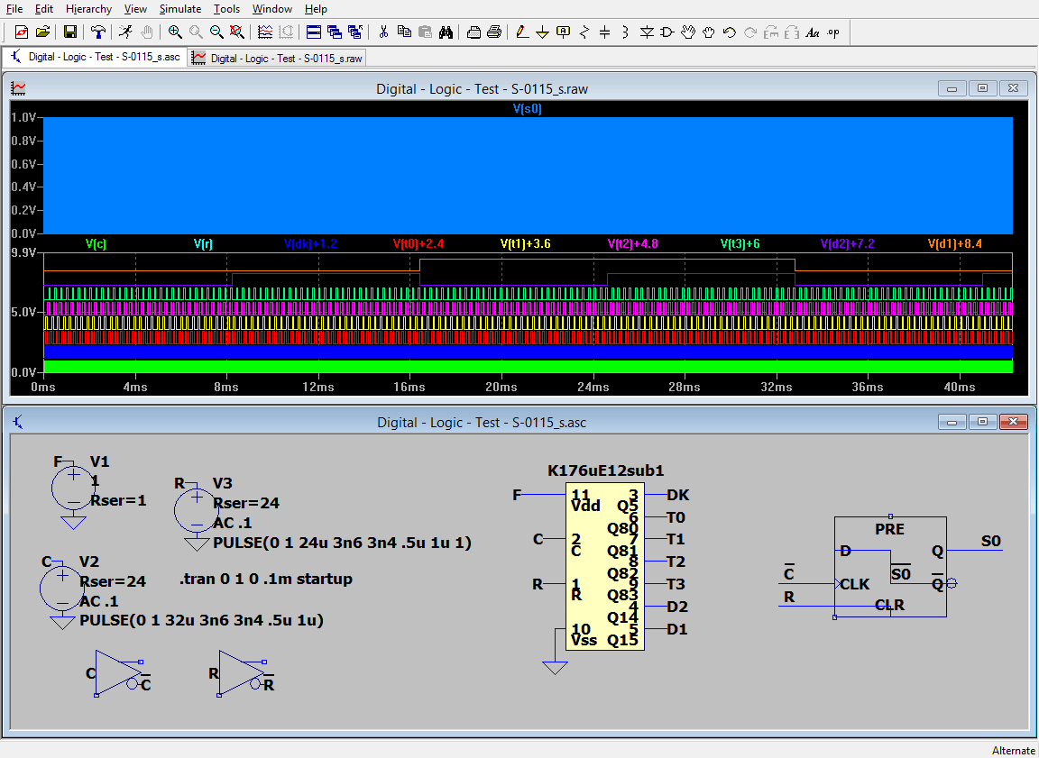The height and width of the screenshot is (758, 1039).
Task: Click the .op SPICE directive icon
Action: [832, 32]
